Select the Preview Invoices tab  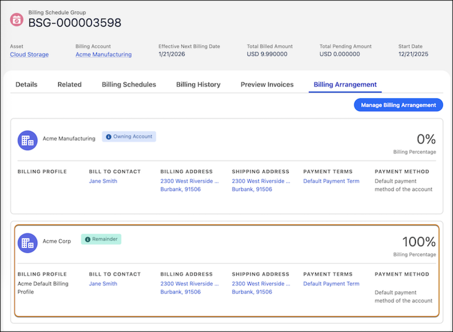267,84
